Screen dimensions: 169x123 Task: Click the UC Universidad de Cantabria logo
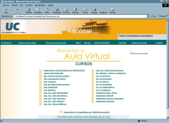(x=13, y=27)
